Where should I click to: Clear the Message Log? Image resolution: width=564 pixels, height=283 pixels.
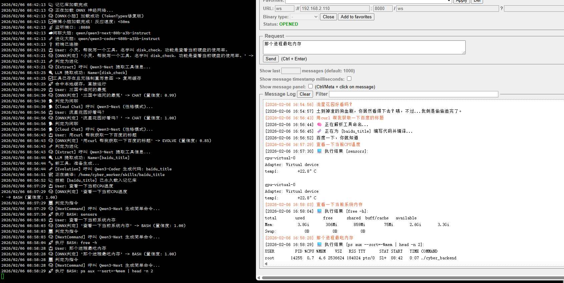point(305,94)
